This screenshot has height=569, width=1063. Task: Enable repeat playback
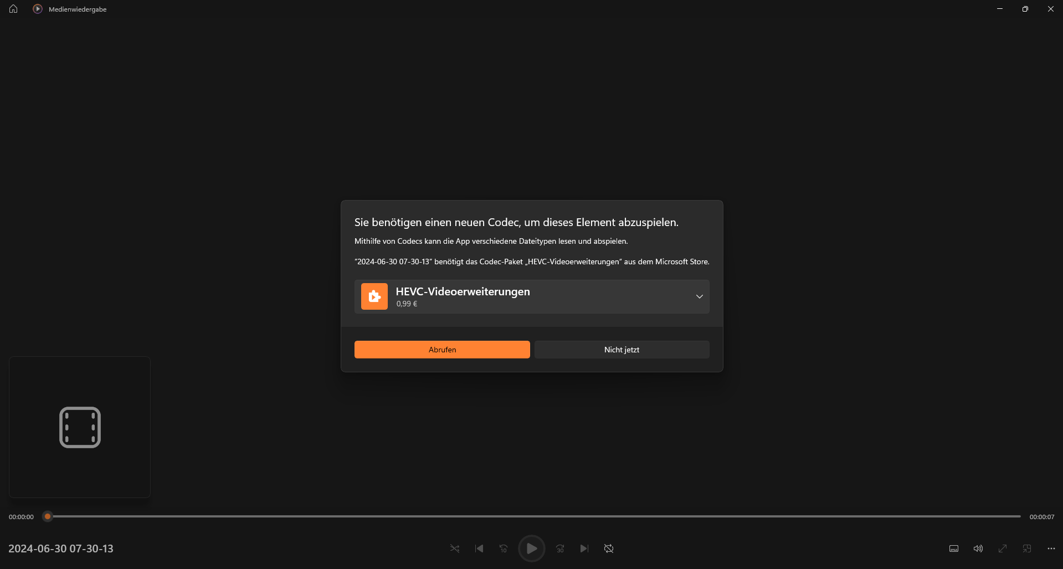(x=608, y=549)
